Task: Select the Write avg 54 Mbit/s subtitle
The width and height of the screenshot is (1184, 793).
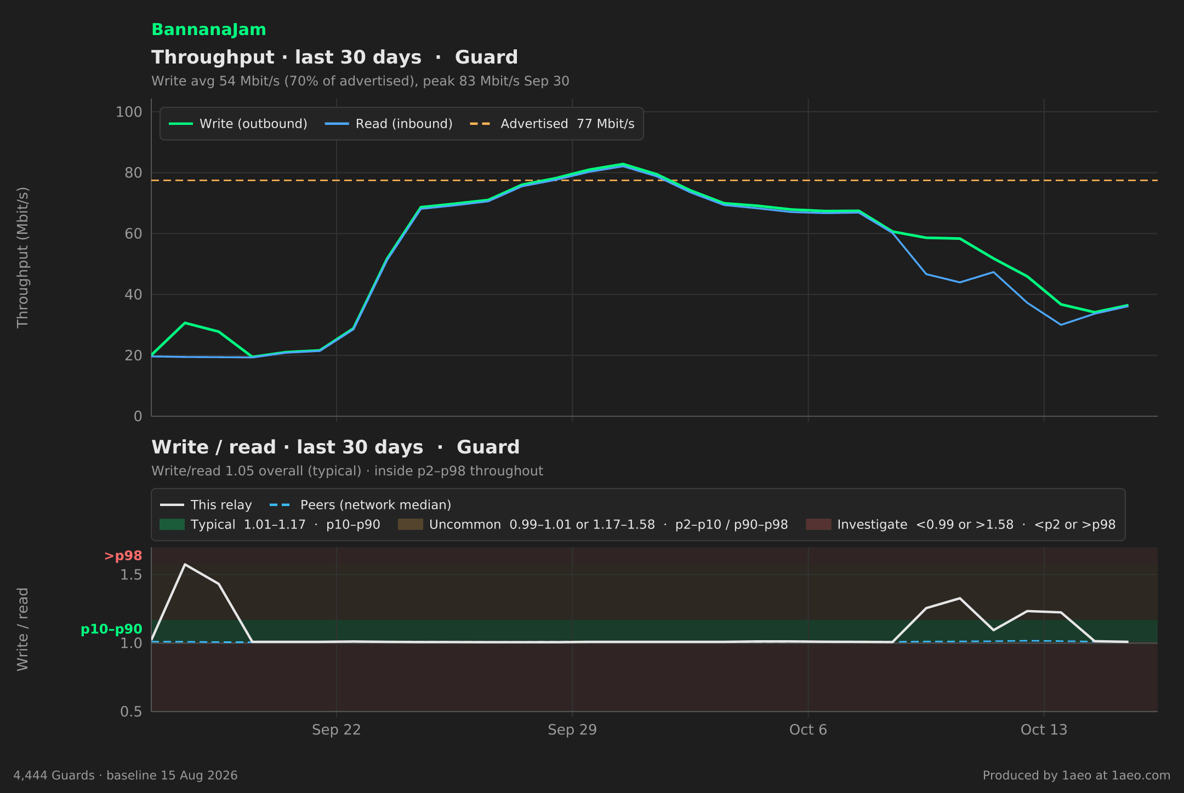Action: tap(360, 81)
